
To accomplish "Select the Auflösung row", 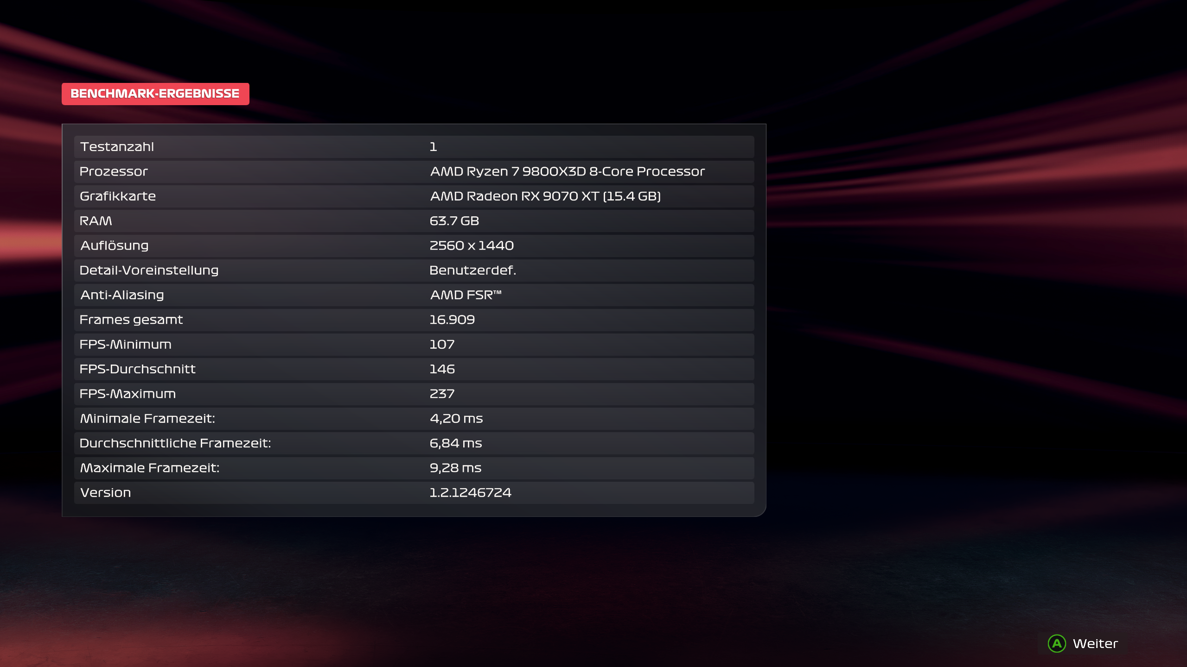I will point(414,245).
